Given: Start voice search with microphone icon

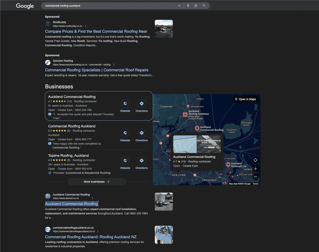Looking at the screenshot, I should [x=188, y=6].
